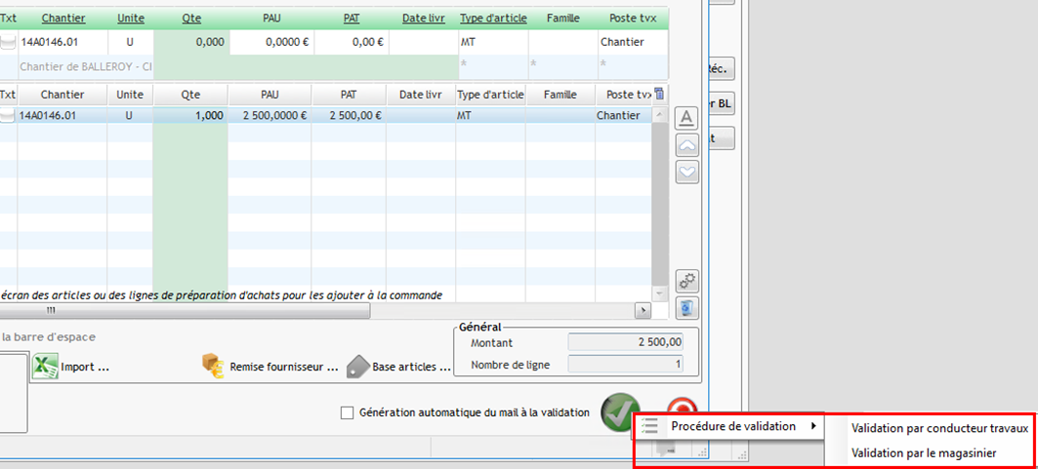Image resolution: width=1038 pixels, height=469 pixels.
Task: Click the vertical scrollbar up arrow
Action: coord(659,114)
